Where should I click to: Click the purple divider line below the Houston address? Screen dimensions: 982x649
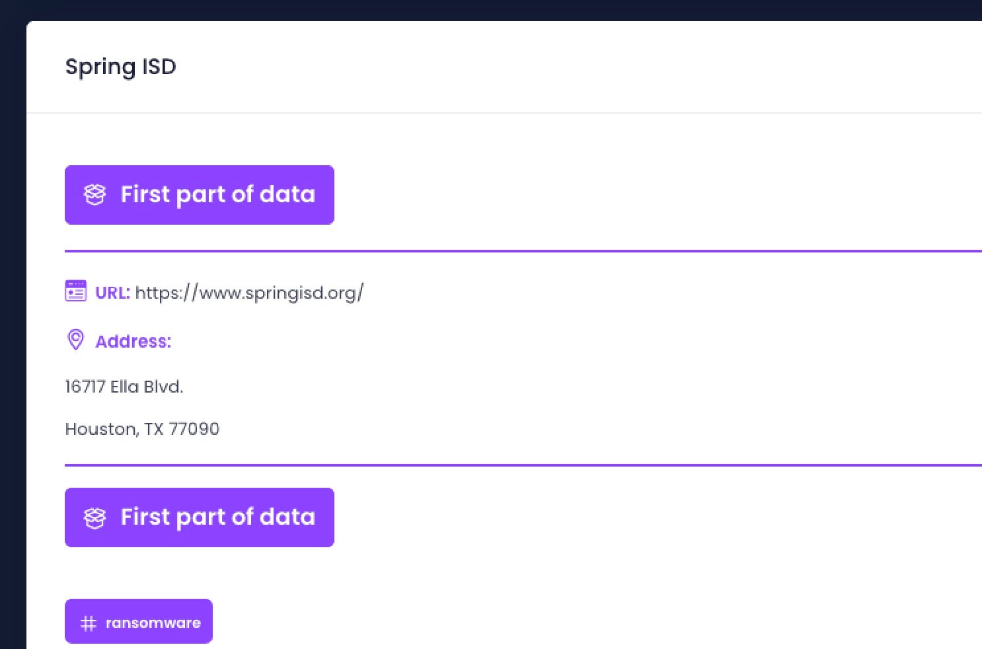click(x=522, y=465)
